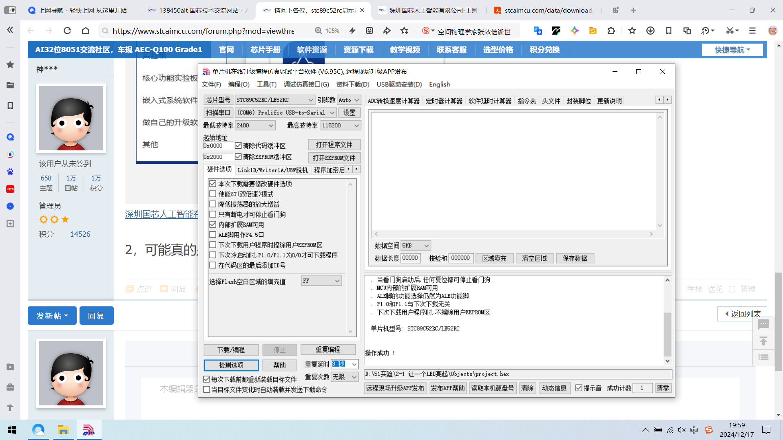Open the translate extension icon
The width and height of the screenshot is (783, 440).
537,31
